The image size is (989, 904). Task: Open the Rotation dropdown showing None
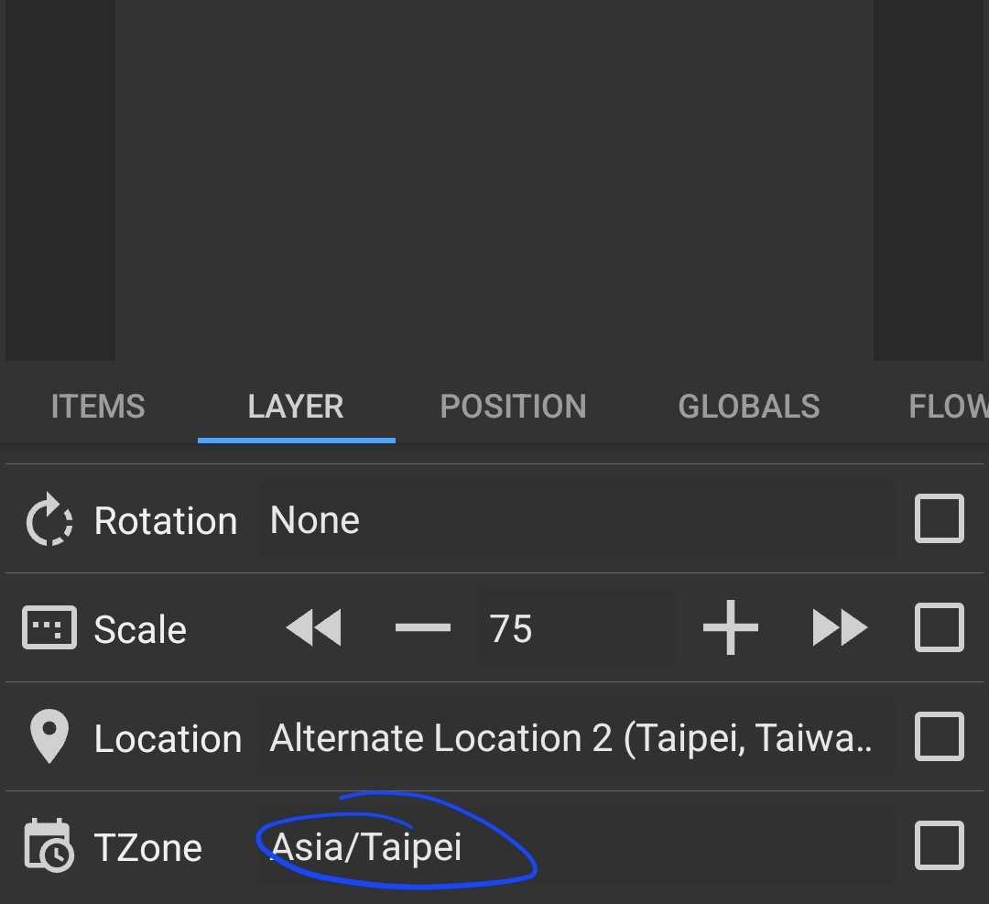coord(575,520)
